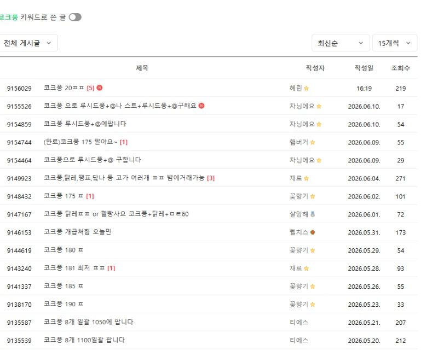Click the 작성일 column header
Image resolution: width=438 pixels, height=356 pixels.
(364, 68)
